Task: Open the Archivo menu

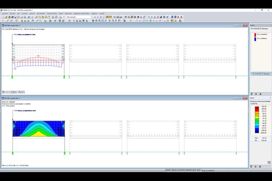Action: [x=5, y=14]
